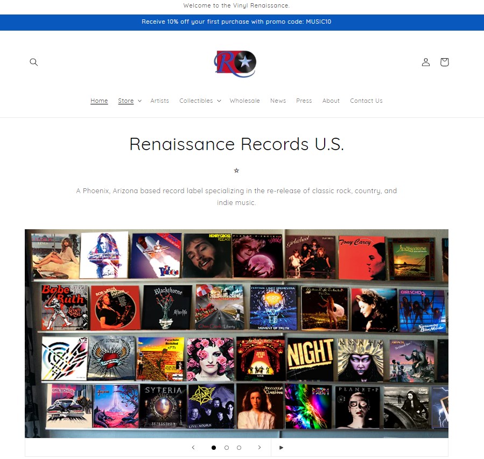Click the Moment of Truth album cover

tap(273, 307)
